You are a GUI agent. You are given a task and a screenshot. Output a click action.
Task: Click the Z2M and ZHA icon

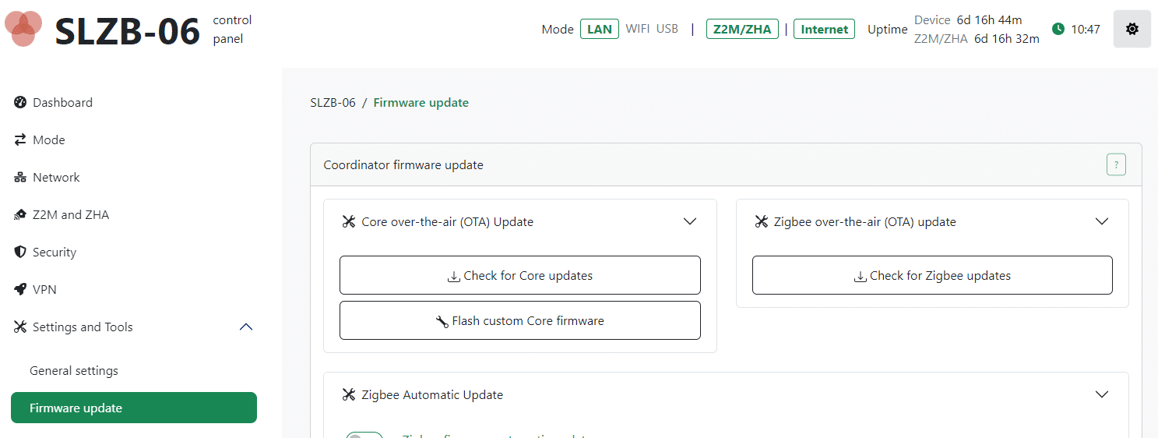[x=20, y=214]
